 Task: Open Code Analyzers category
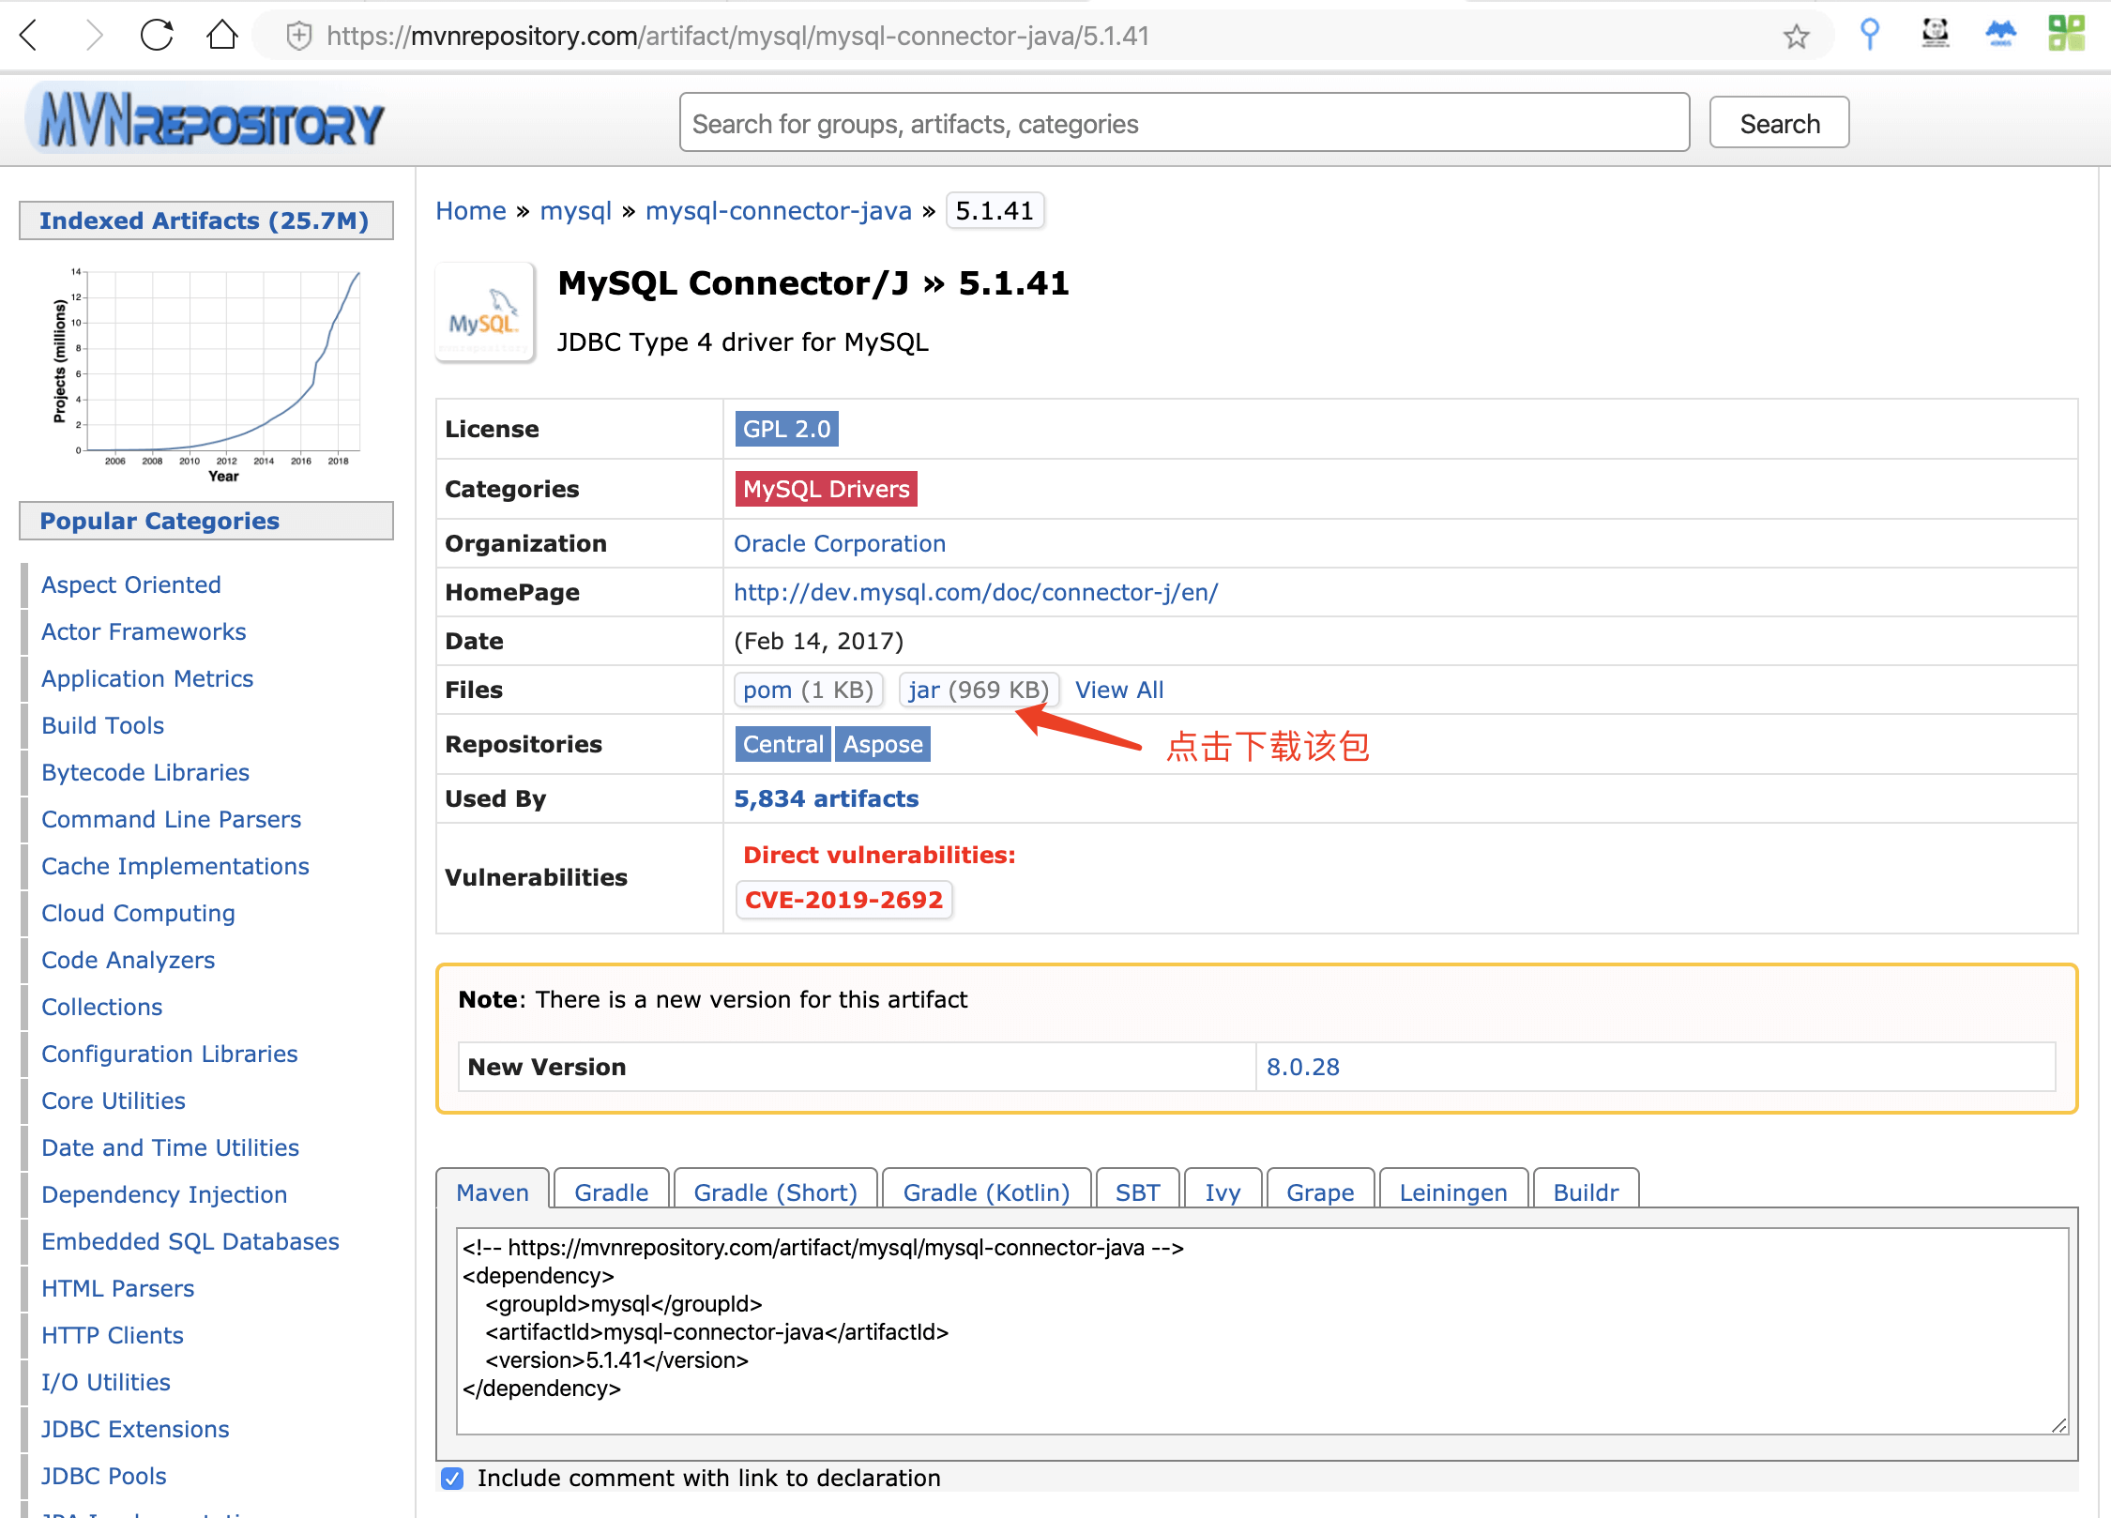(x=128, y=960)
